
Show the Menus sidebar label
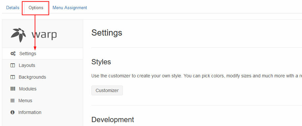click(x=25, y=101)
